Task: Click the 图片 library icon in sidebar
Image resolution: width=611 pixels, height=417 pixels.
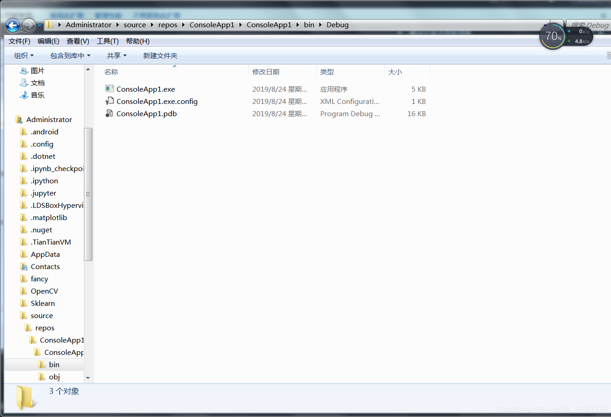Action: [x=24, y=71]
